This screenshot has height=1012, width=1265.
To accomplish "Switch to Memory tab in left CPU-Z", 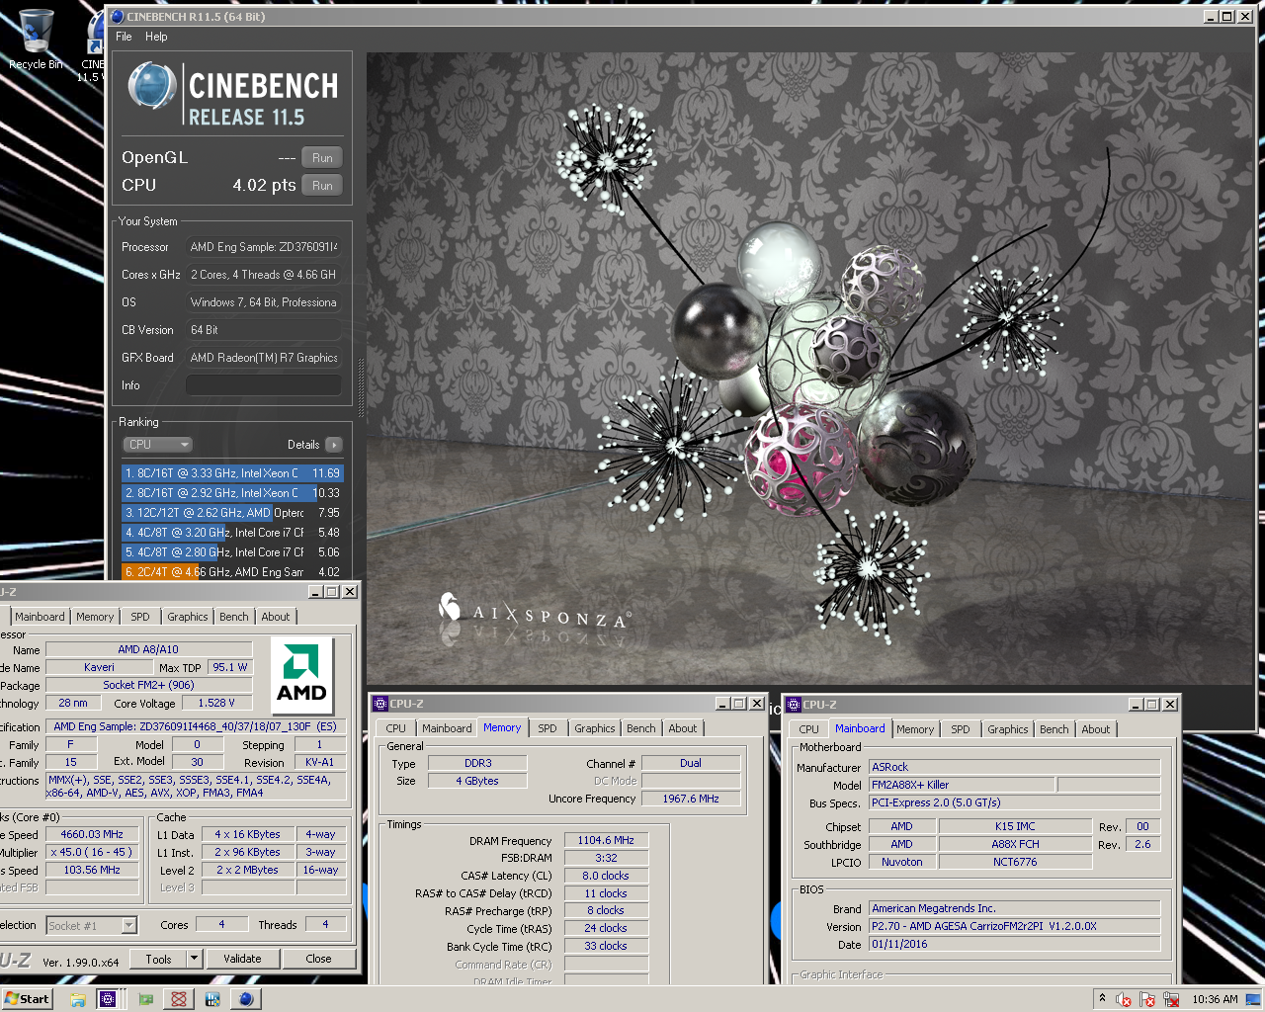I will [x=95, y=617].
